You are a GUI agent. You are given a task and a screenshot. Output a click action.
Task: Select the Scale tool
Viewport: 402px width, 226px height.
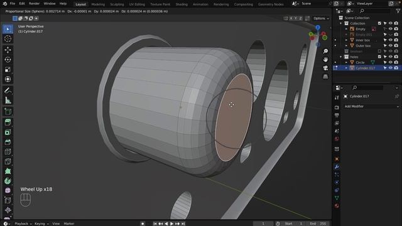tap(8, 70)
